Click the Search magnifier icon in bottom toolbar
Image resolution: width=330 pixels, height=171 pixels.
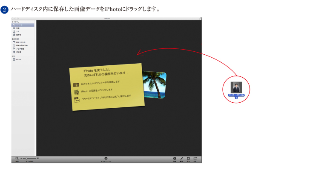(x=17, y=158)
